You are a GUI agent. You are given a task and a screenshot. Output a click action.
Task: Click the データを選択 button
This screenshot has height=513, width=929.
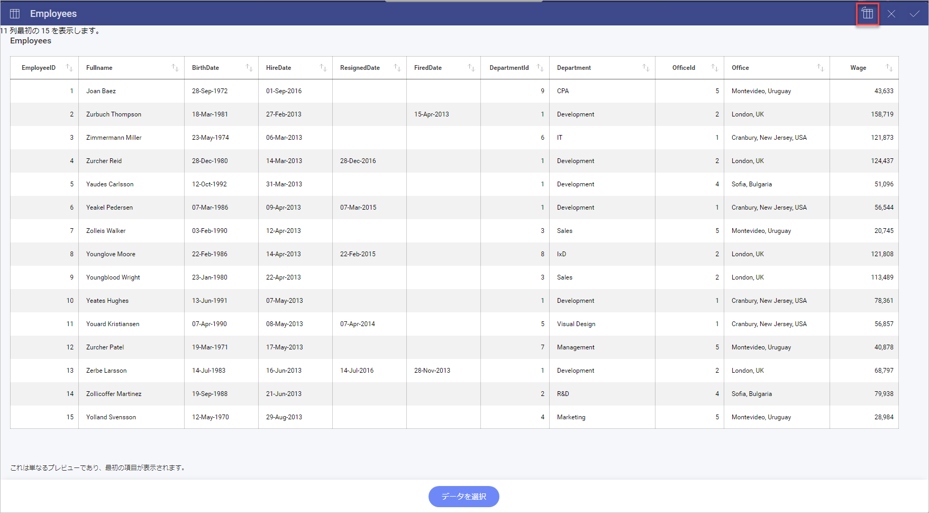pyautogui.click(x=464, y=497)
